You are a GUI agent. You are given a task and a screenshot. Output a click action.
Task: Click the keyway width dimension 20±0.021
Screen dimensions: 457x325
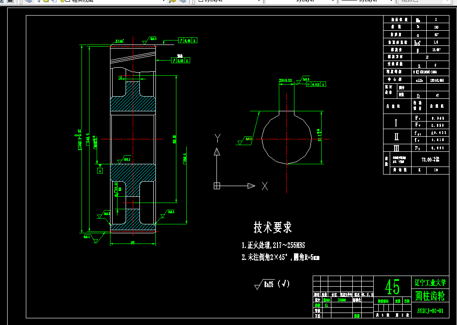[286, 81]
